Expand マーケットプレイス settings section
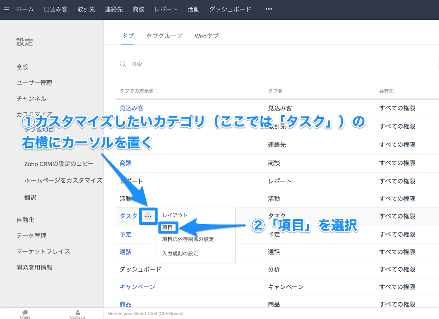439x319 pixels. (x=43, y=251)
